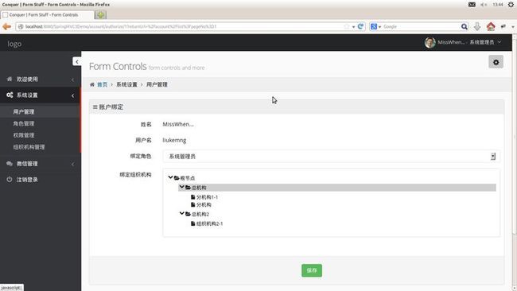Open the volume indicator in system tray
Screen dimensions: 517x291
484,5
